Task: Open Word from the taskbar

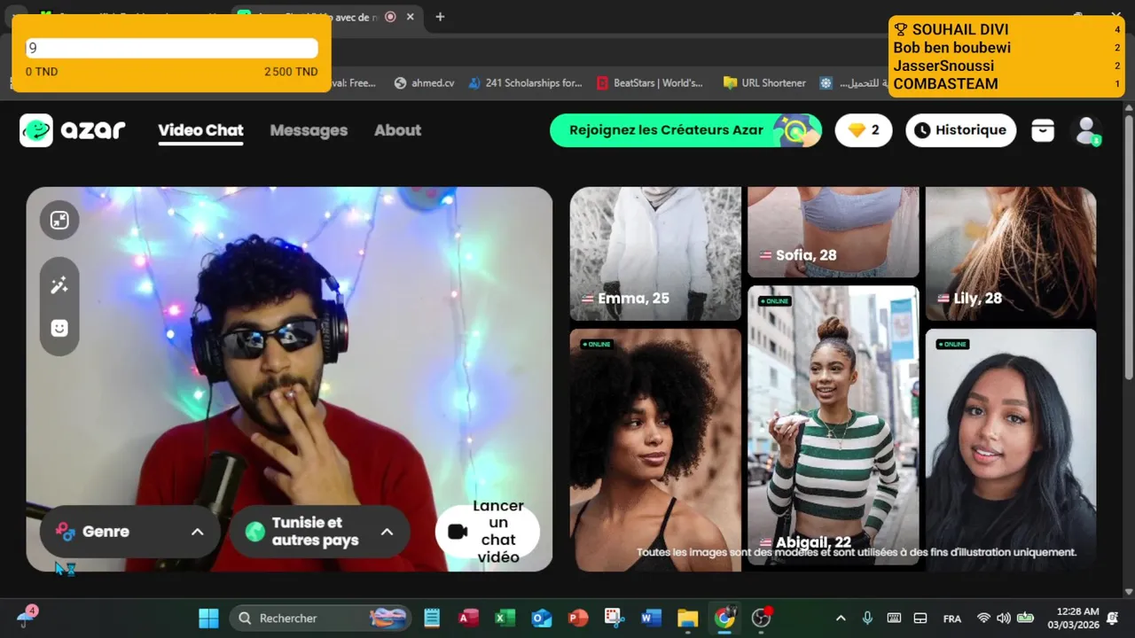Action: pyautogui.click(x=651, y=619)
